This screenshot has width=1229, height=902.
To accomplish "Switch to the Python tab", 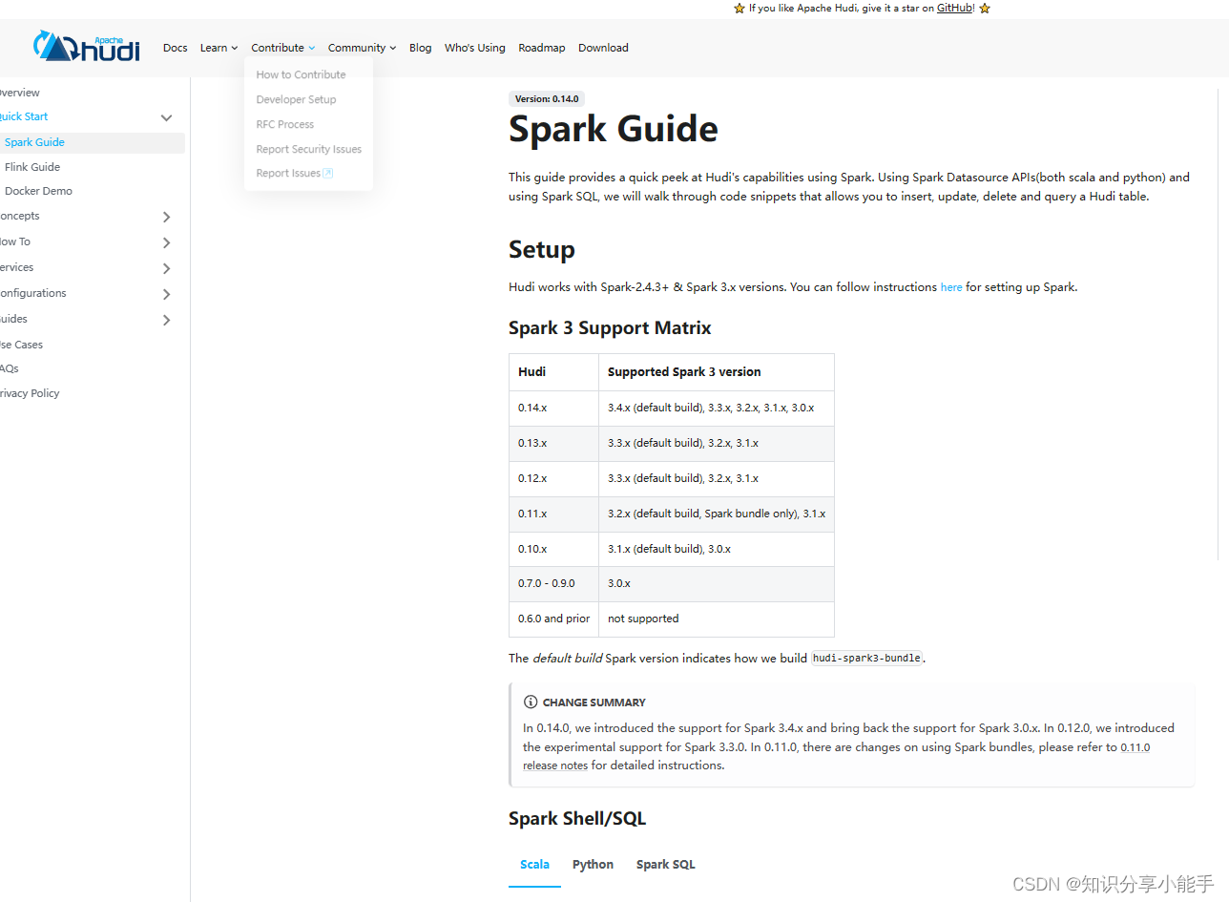I will click(x=593, y=865).
